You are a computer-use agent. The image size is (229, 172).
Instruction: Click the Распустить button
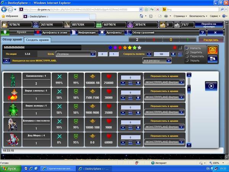(x=211, y=40)
